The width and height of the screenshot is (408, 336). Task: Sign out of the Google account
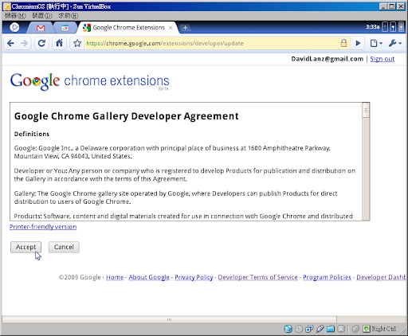point(382,59)
